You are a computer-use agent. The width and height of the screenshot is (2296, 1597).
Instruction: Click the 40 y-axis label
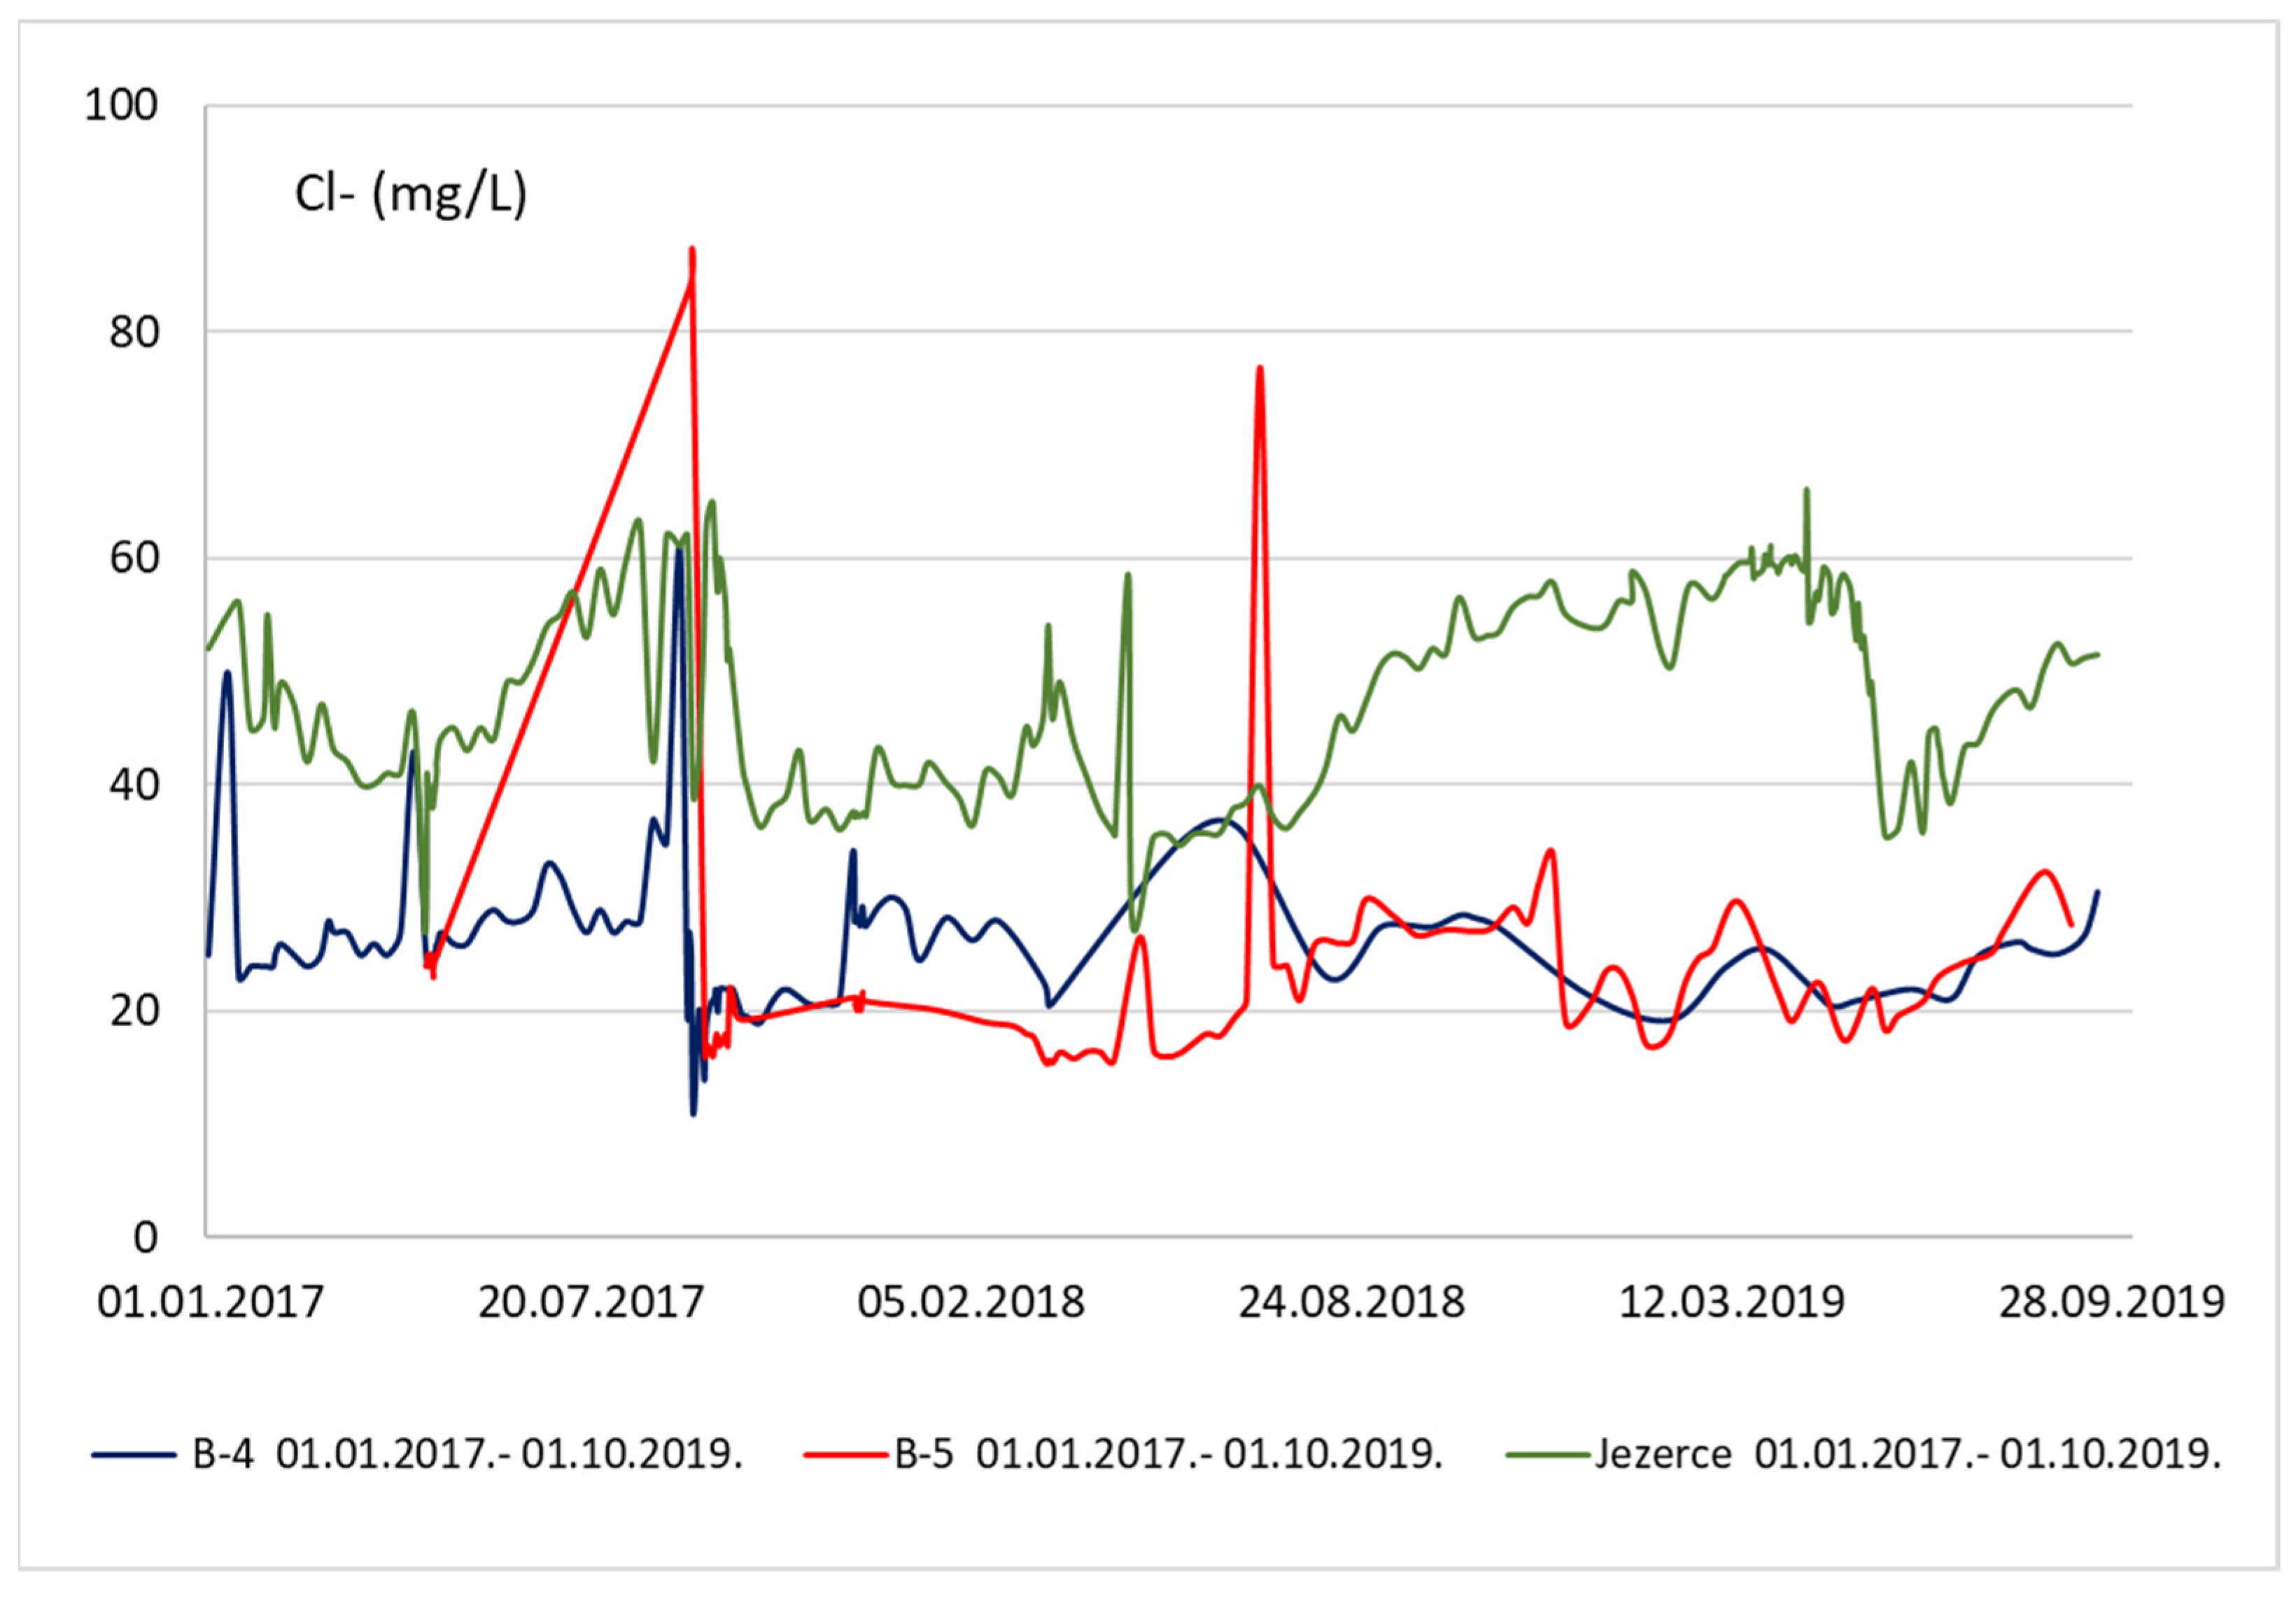(x=134, y=785)
